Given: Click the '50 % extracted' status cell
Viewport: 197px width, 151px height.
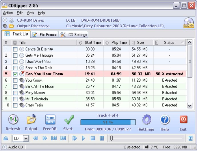Looking at the screenshot, I should point(170,74).
